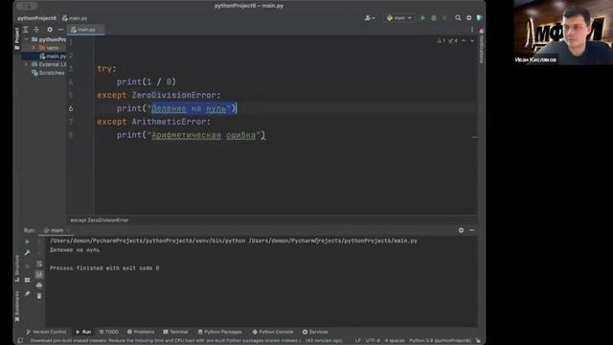Open Version Control tool window
Image resolution: width=613 pixels, height=345 pixels.
click(46, 332)
